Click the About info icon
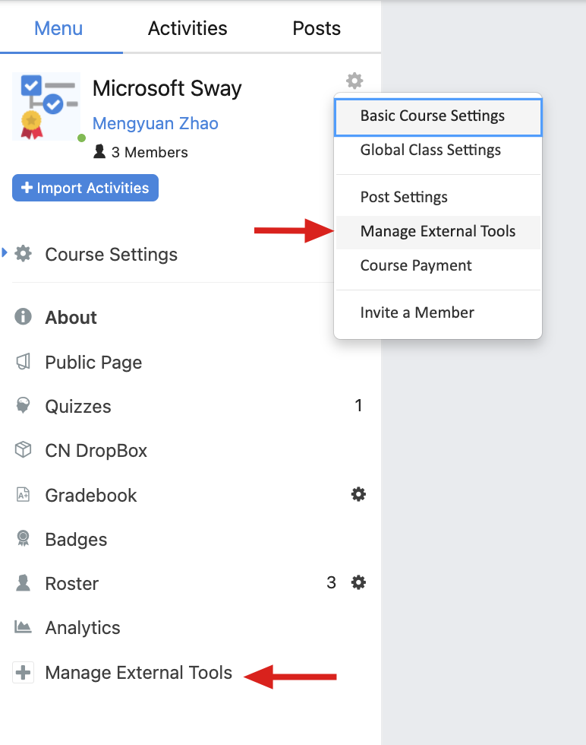586x745 pixels. [x=24, y=316]
